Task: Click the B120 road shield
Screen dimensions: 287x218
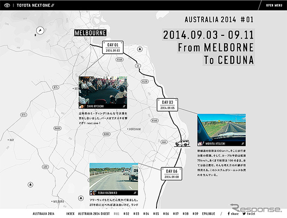Action: point(145,81)
